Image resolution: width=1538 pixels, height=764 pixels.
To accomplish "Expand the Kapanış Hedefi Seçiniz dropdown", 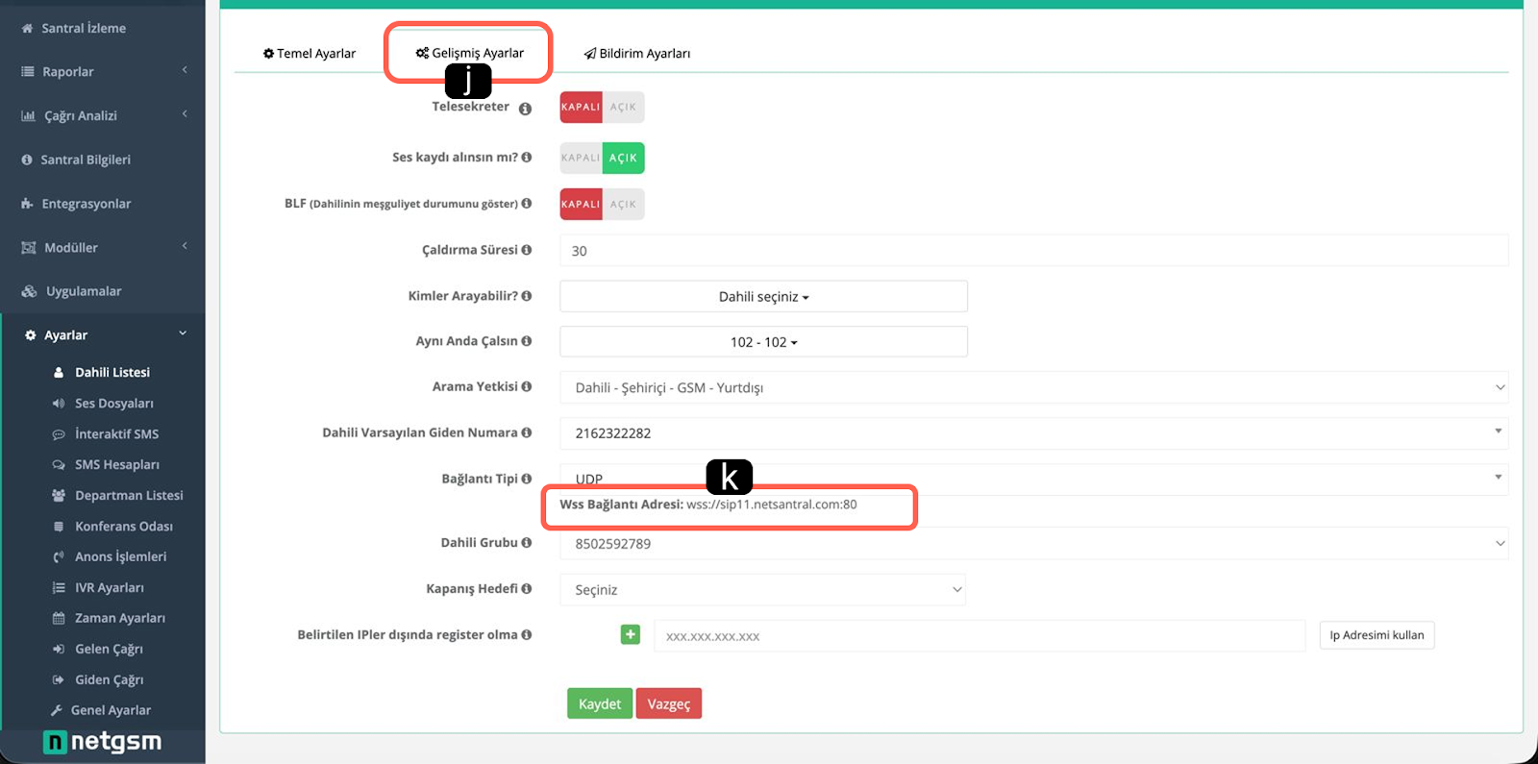I will [762, 590].
